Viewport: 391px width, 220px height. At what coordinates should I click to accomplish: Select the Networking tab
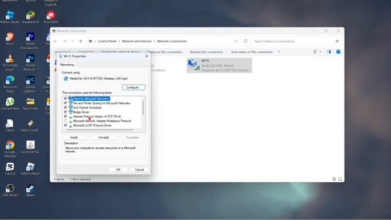pyautogui.click(x=67, y=65)
